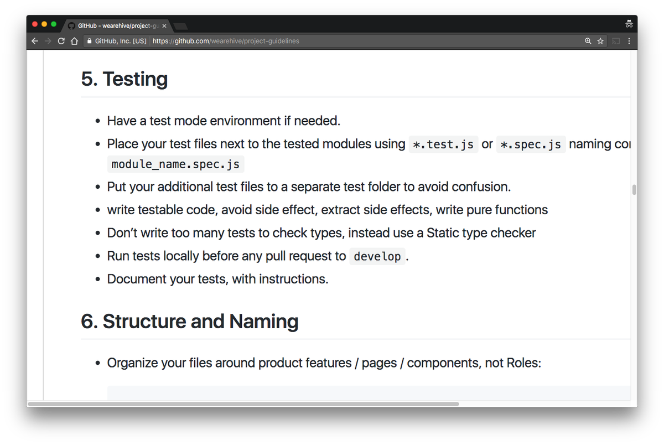This screenshot has width=664, height=445.
Task: Reload the page with the refresh icon
Action: [61, 41]
